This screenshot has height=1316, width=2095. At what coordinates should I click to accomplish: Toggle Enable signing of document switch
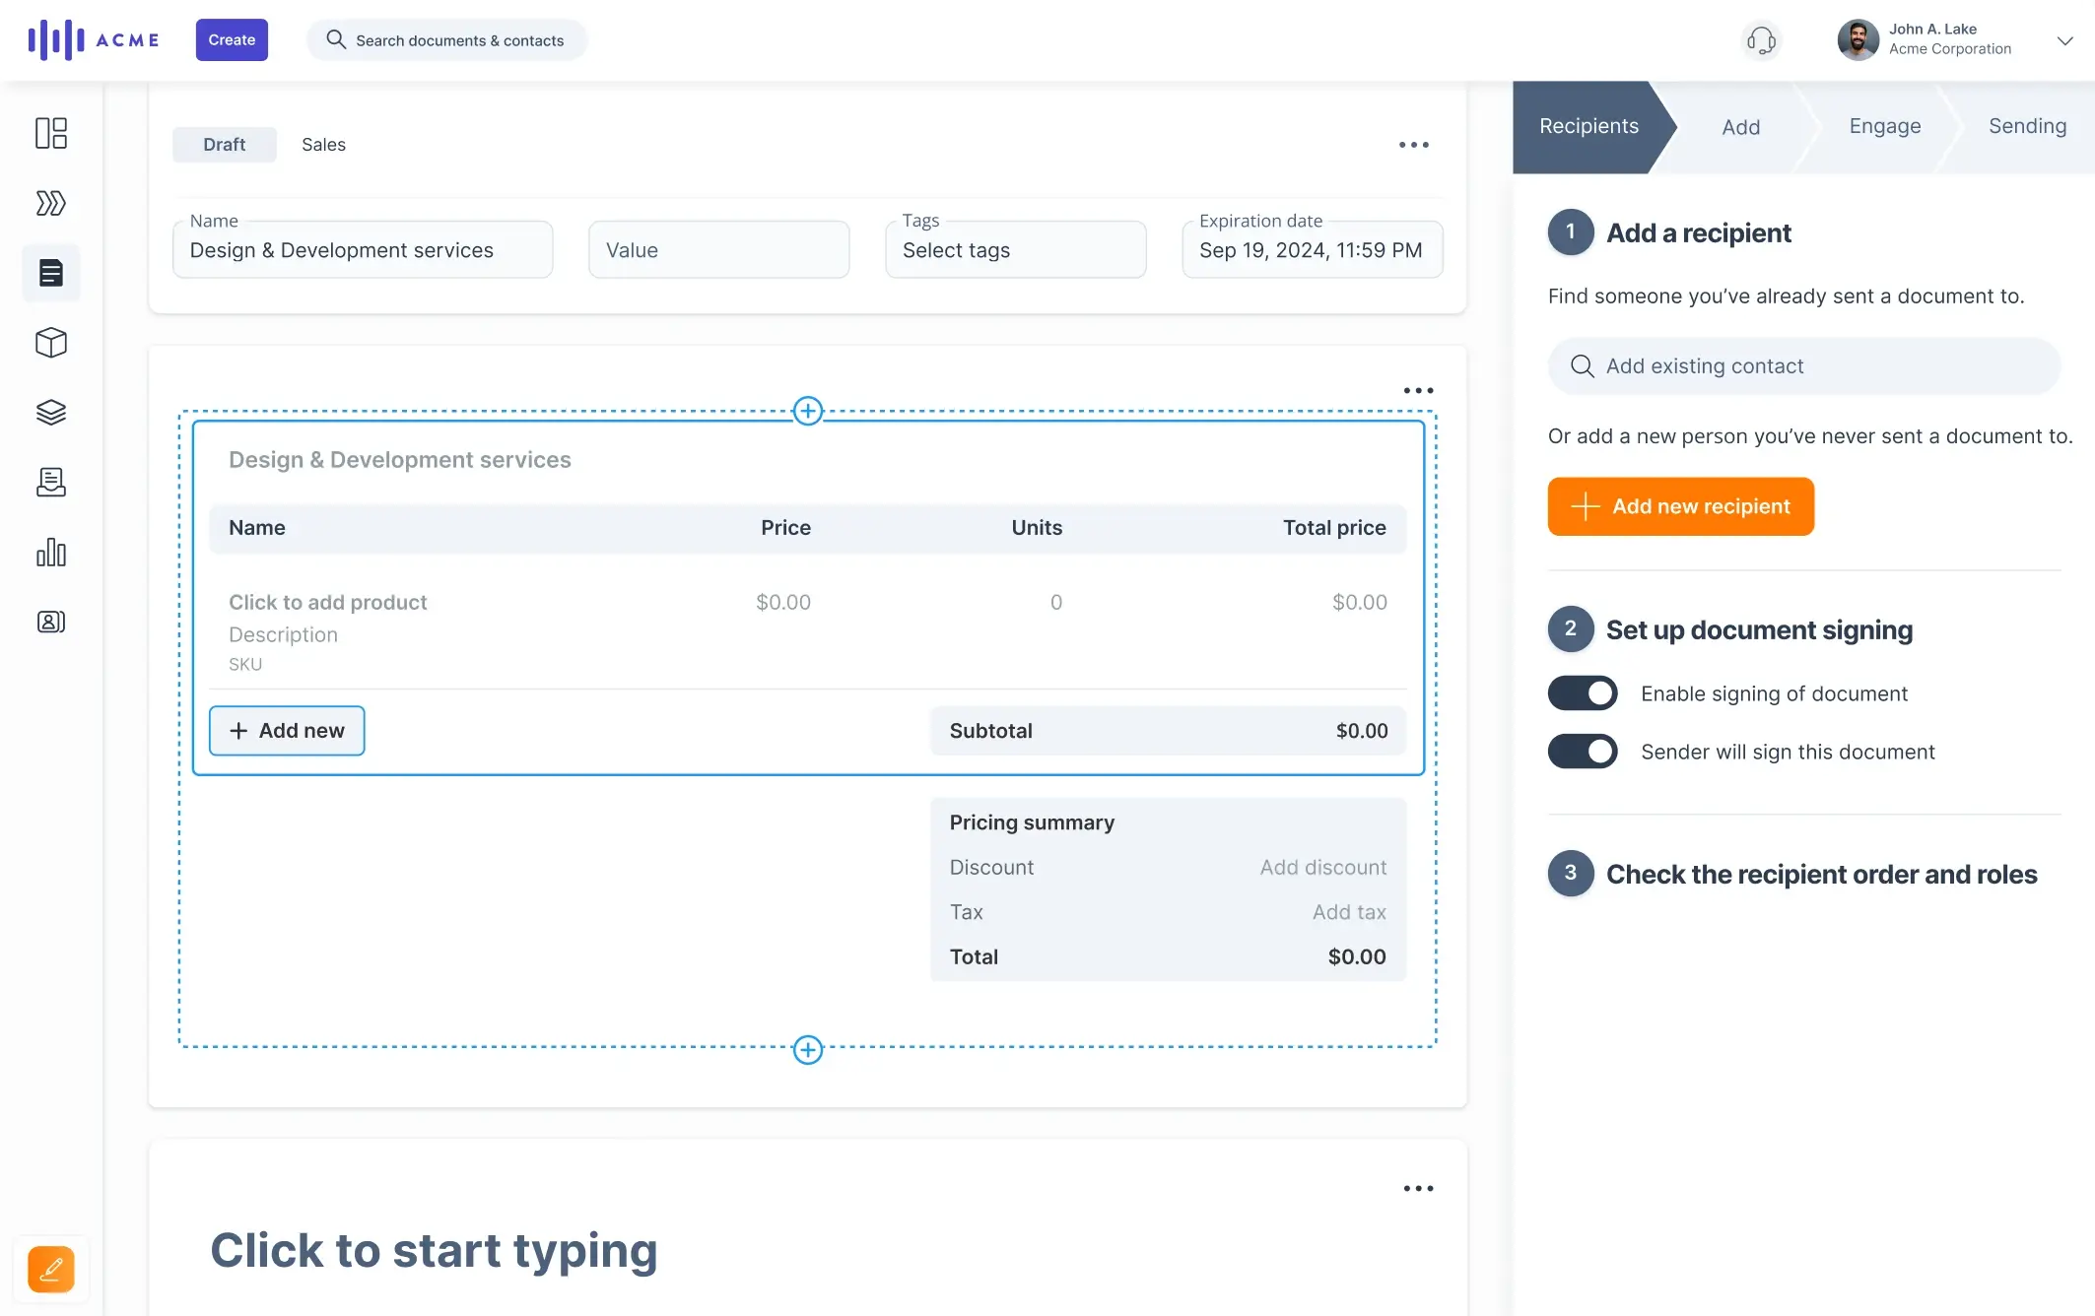[x=1583, y=692]
